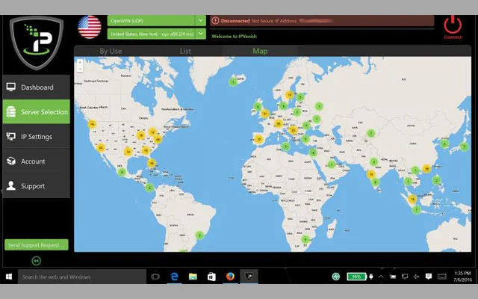Select the yellow server cluster over Florida

(x=151, y=163)
